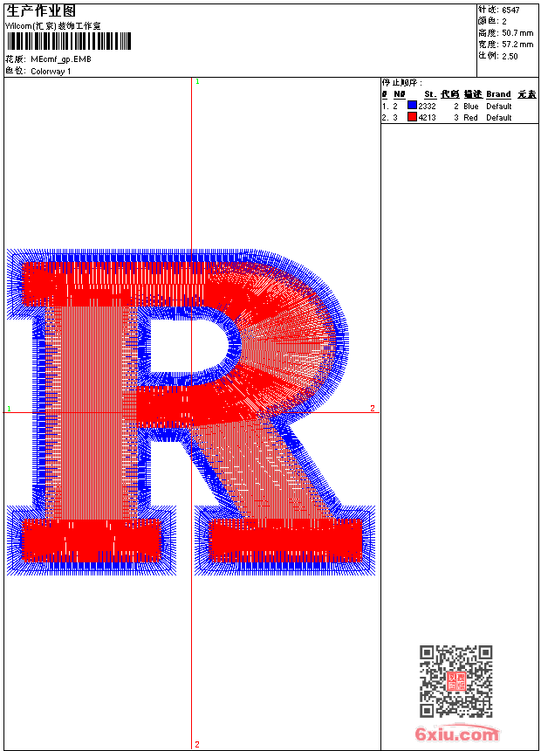Select the stitch count 2332 cell
The height and width of the screenshot is (751, 541).
coord(427,107)
